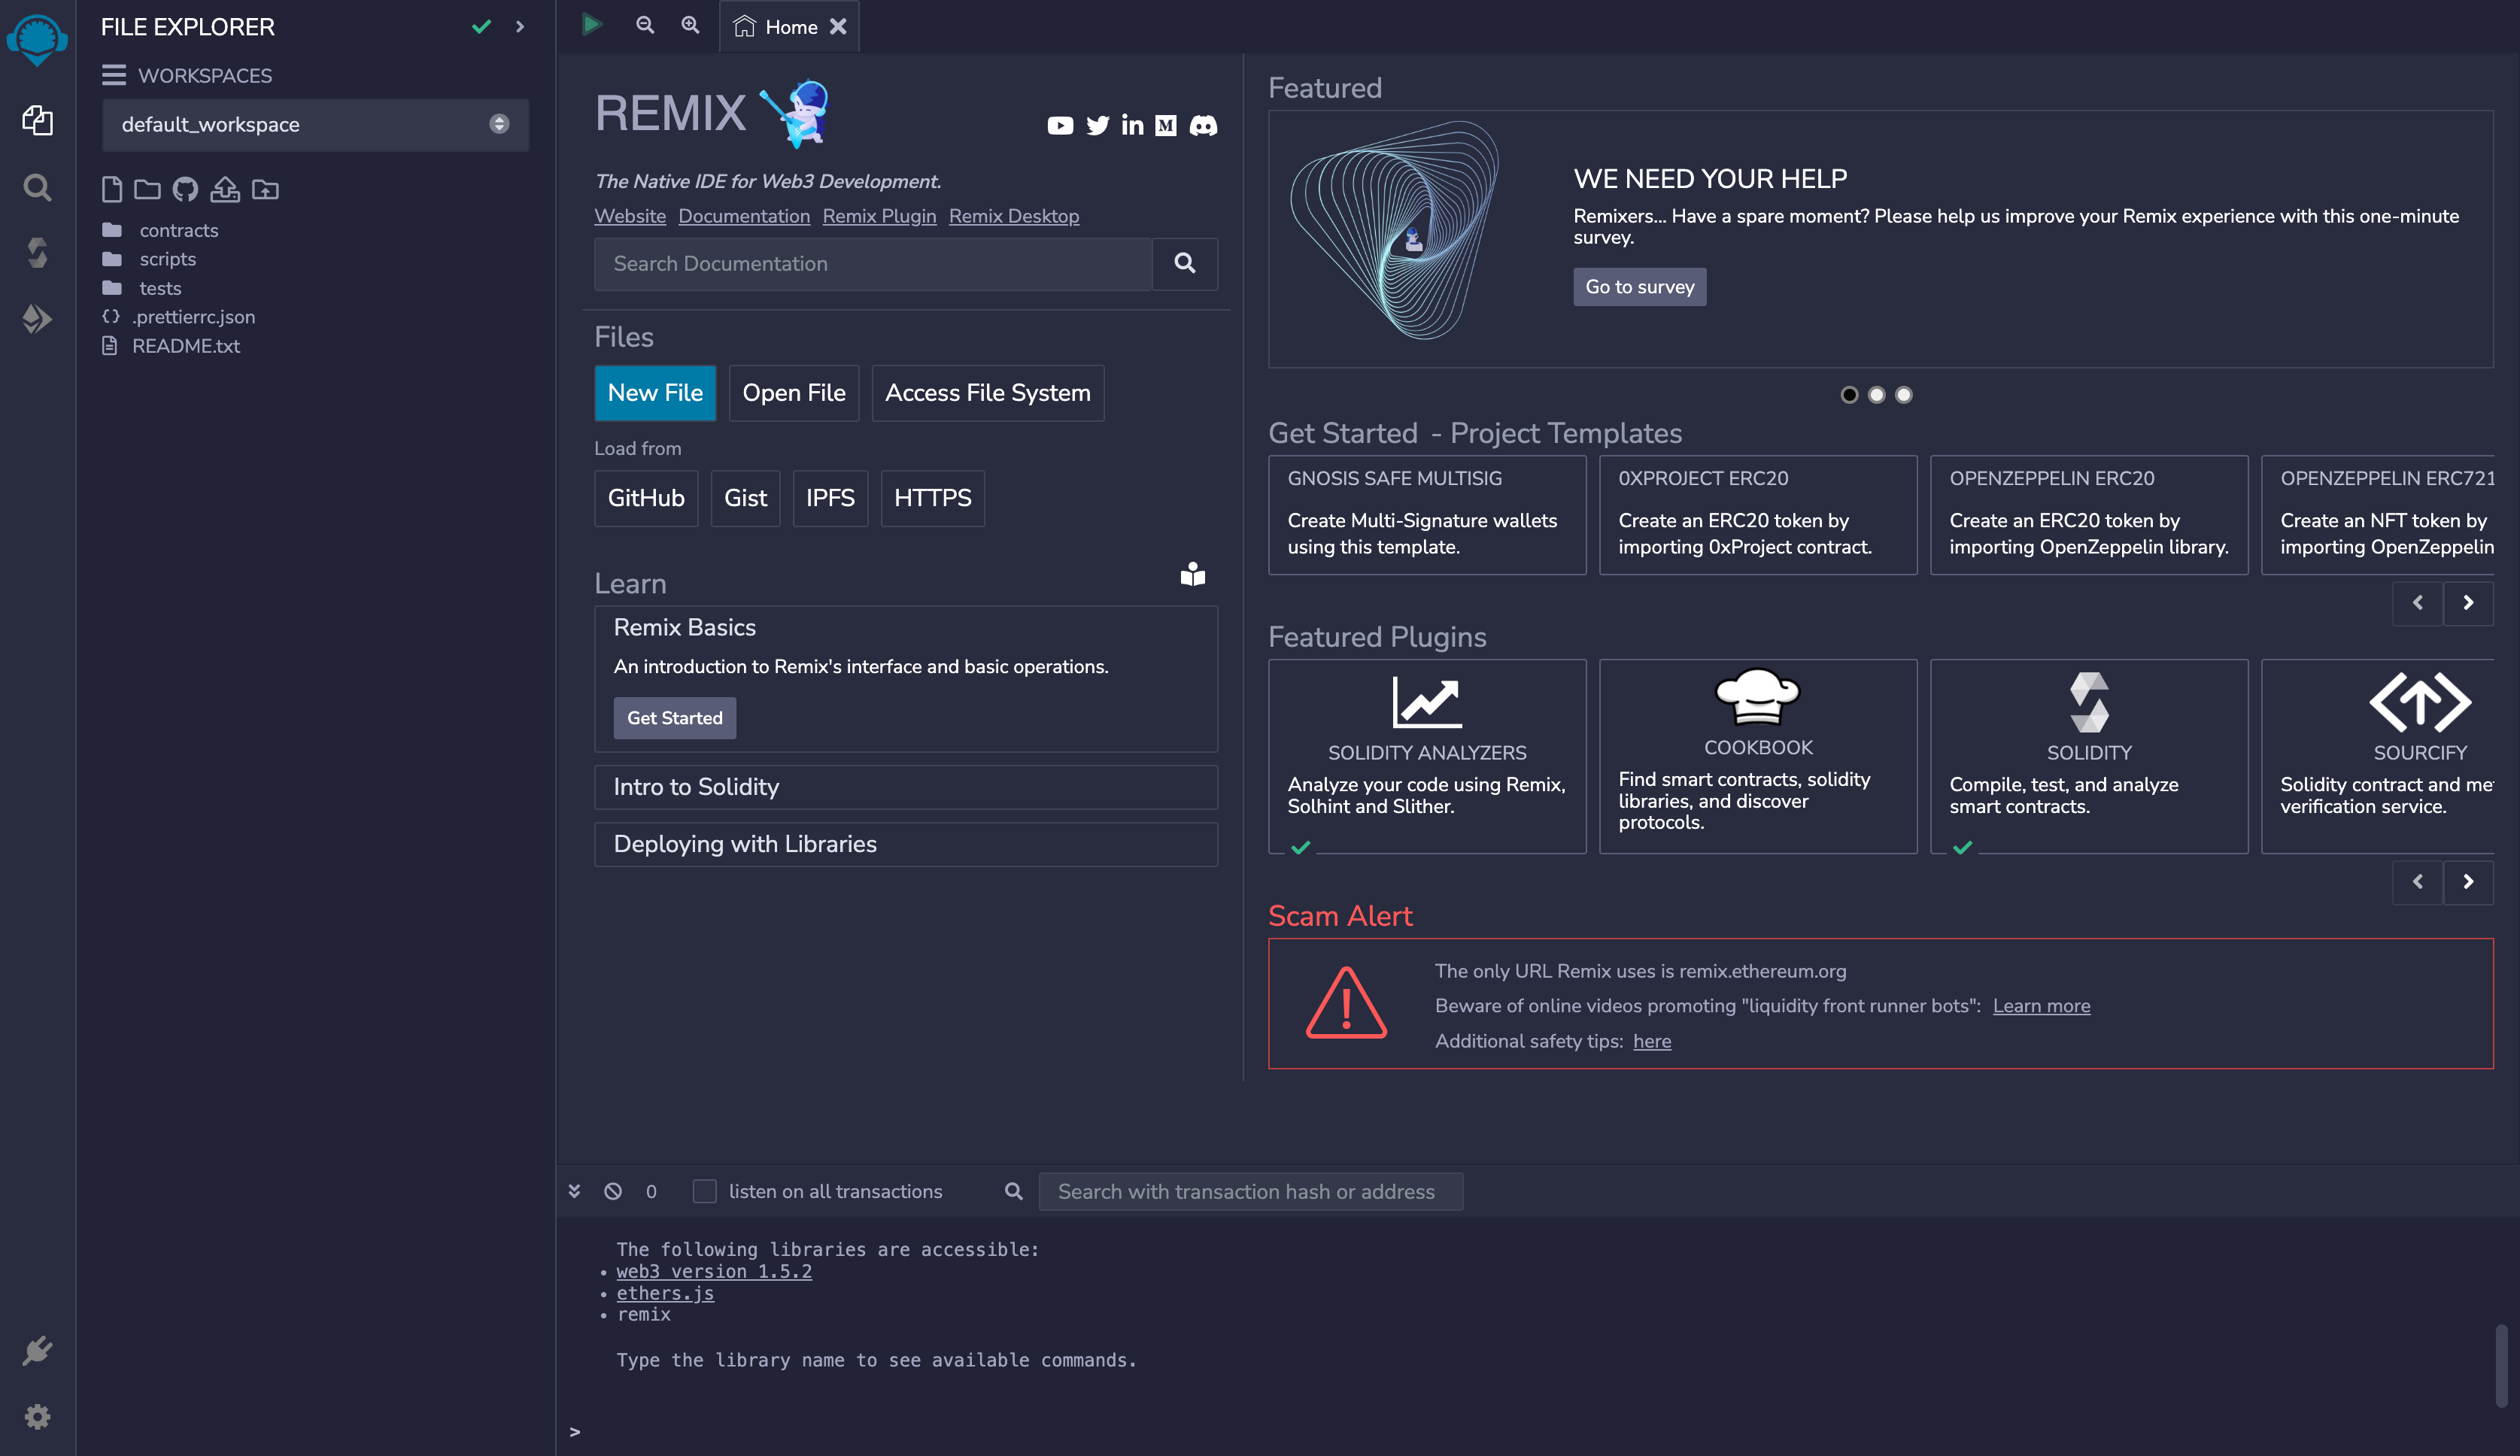Load from IPFS button
Screen dimensions: 2520x1456
(830, 497)
